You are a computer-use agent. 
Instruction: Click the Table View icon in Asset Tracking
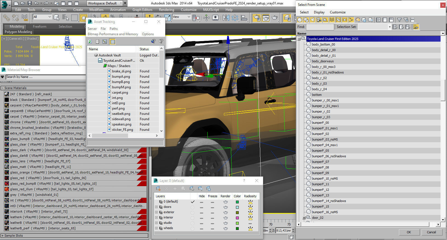113,42
